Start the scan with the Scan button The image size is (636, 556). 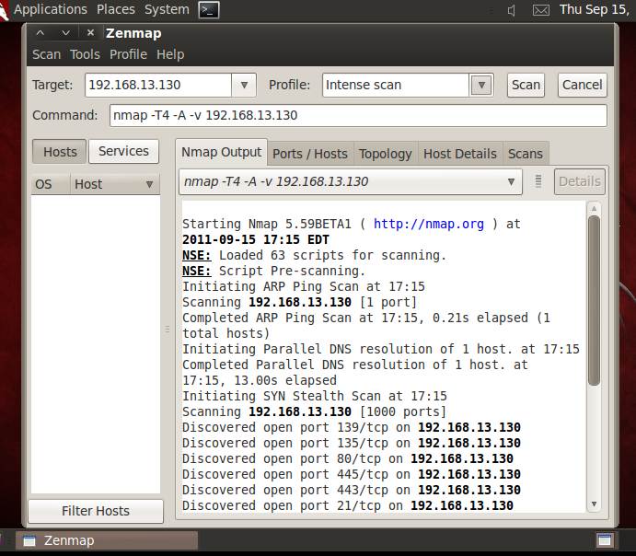coord(526,85)
